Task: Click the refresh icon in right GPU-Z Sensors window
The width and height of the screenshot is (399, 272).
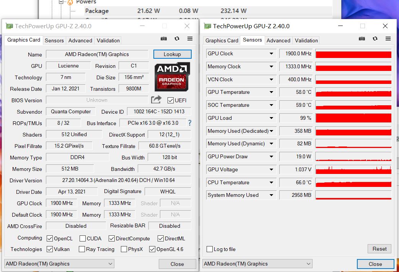Action: [x=375, y=39]
